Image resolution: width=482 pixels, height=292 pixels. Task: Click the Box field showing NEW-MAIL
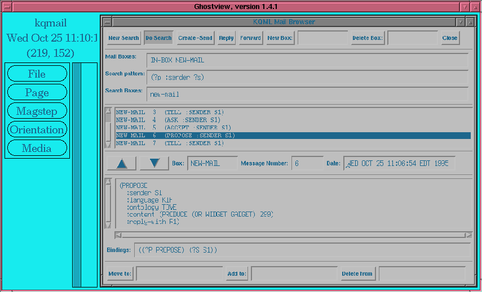pyautogui.click(x=213, y=163)
